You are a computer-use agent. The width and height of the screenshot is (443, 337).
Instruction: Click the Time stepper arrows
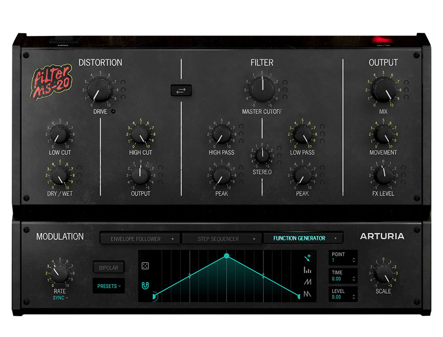(354, 279)
